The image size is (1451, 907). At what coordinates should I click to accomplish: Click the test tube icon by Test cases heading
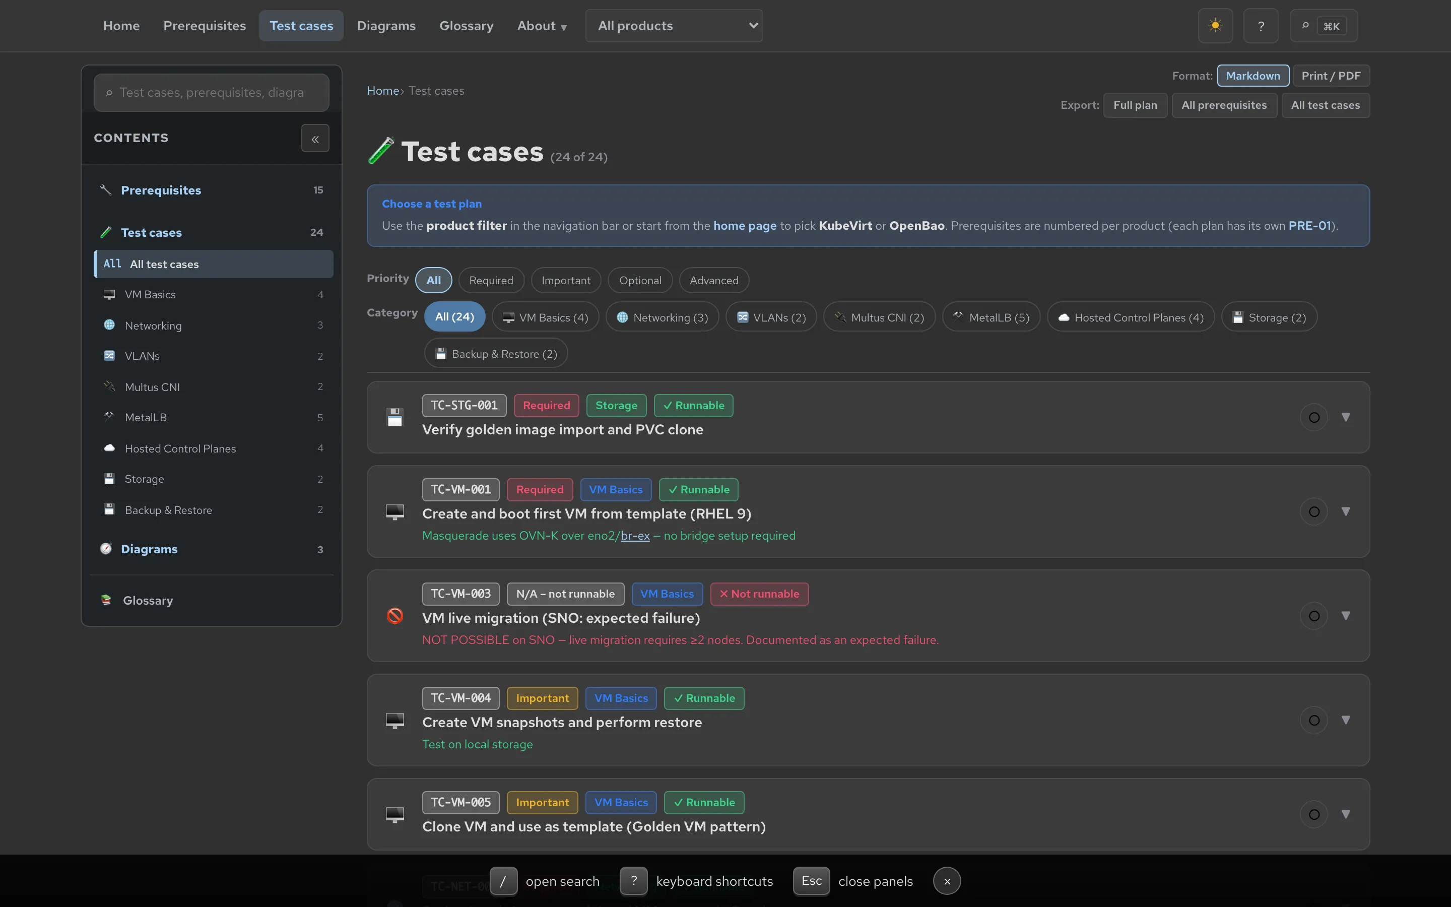tap(381, 151)
